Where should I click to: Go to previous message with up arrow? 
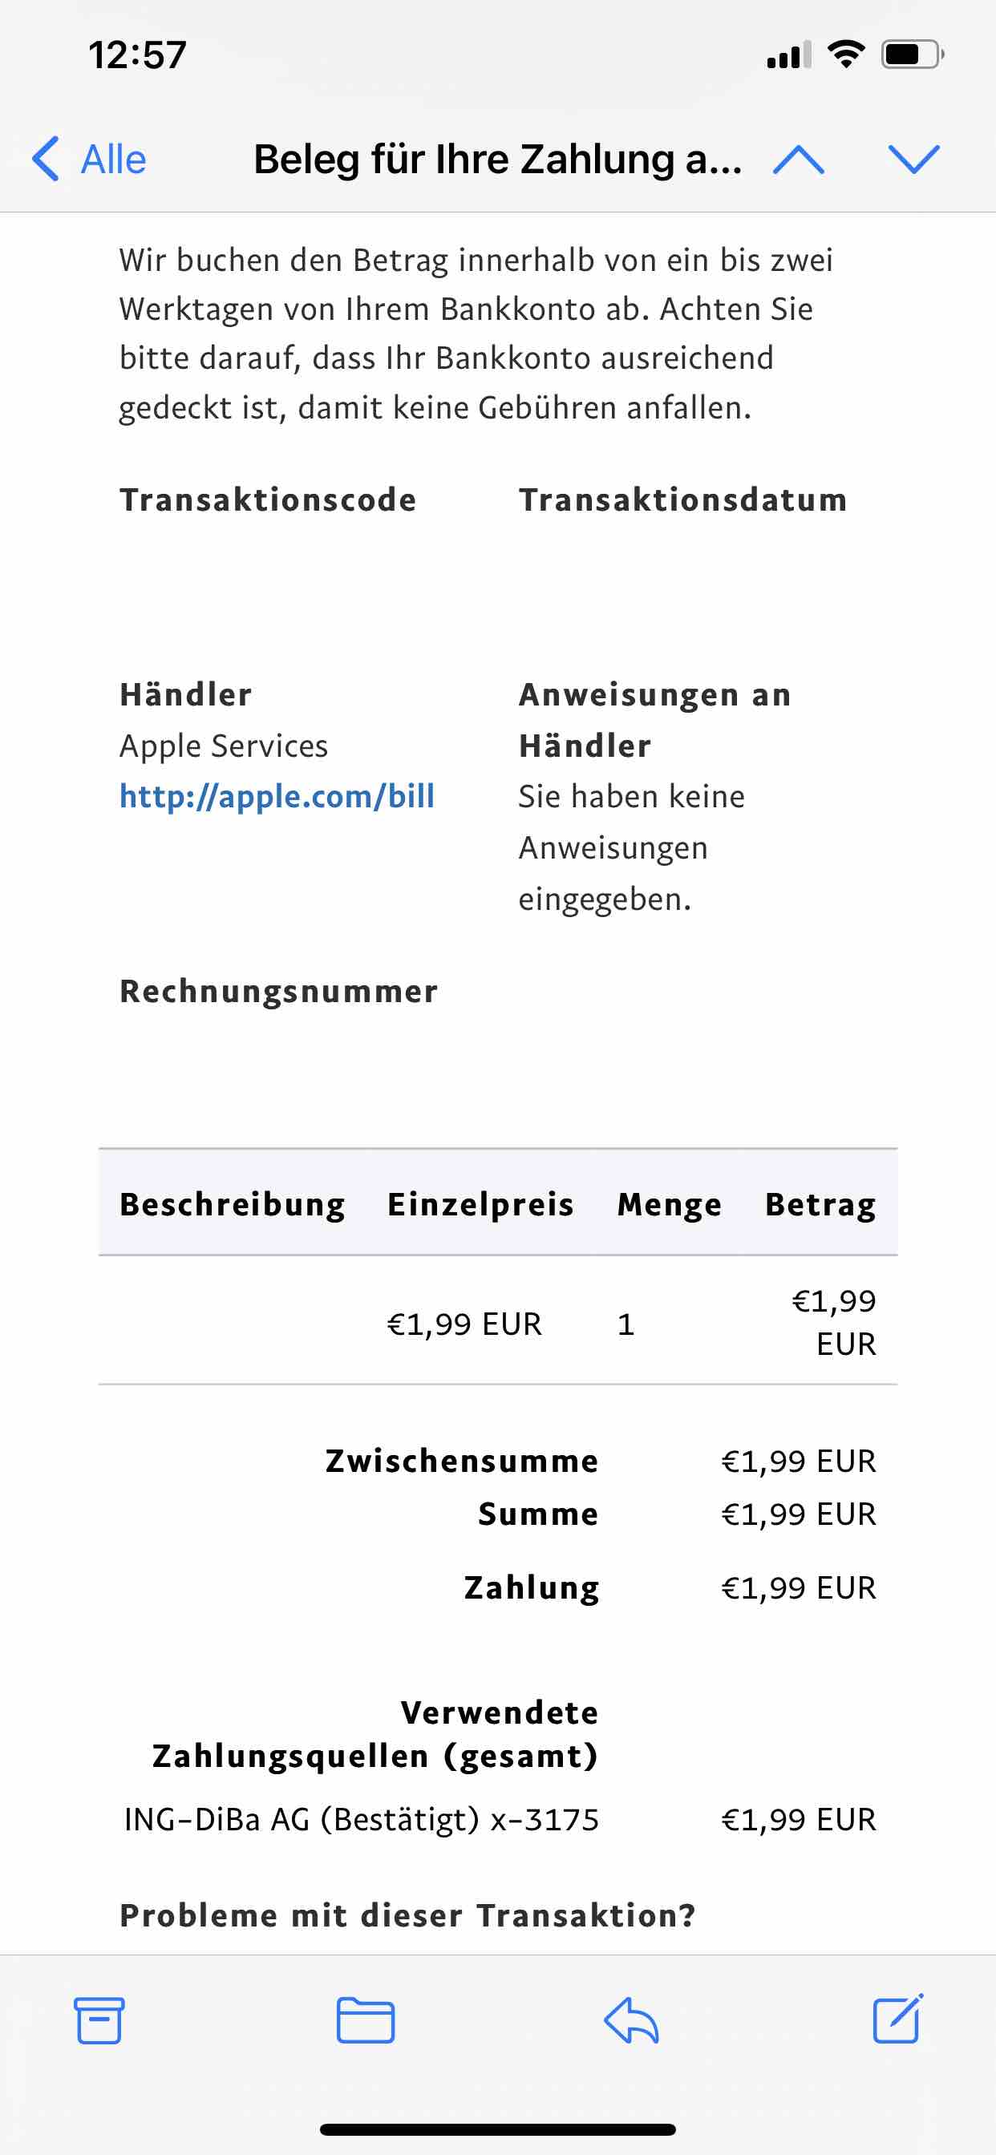click(799, 159)
